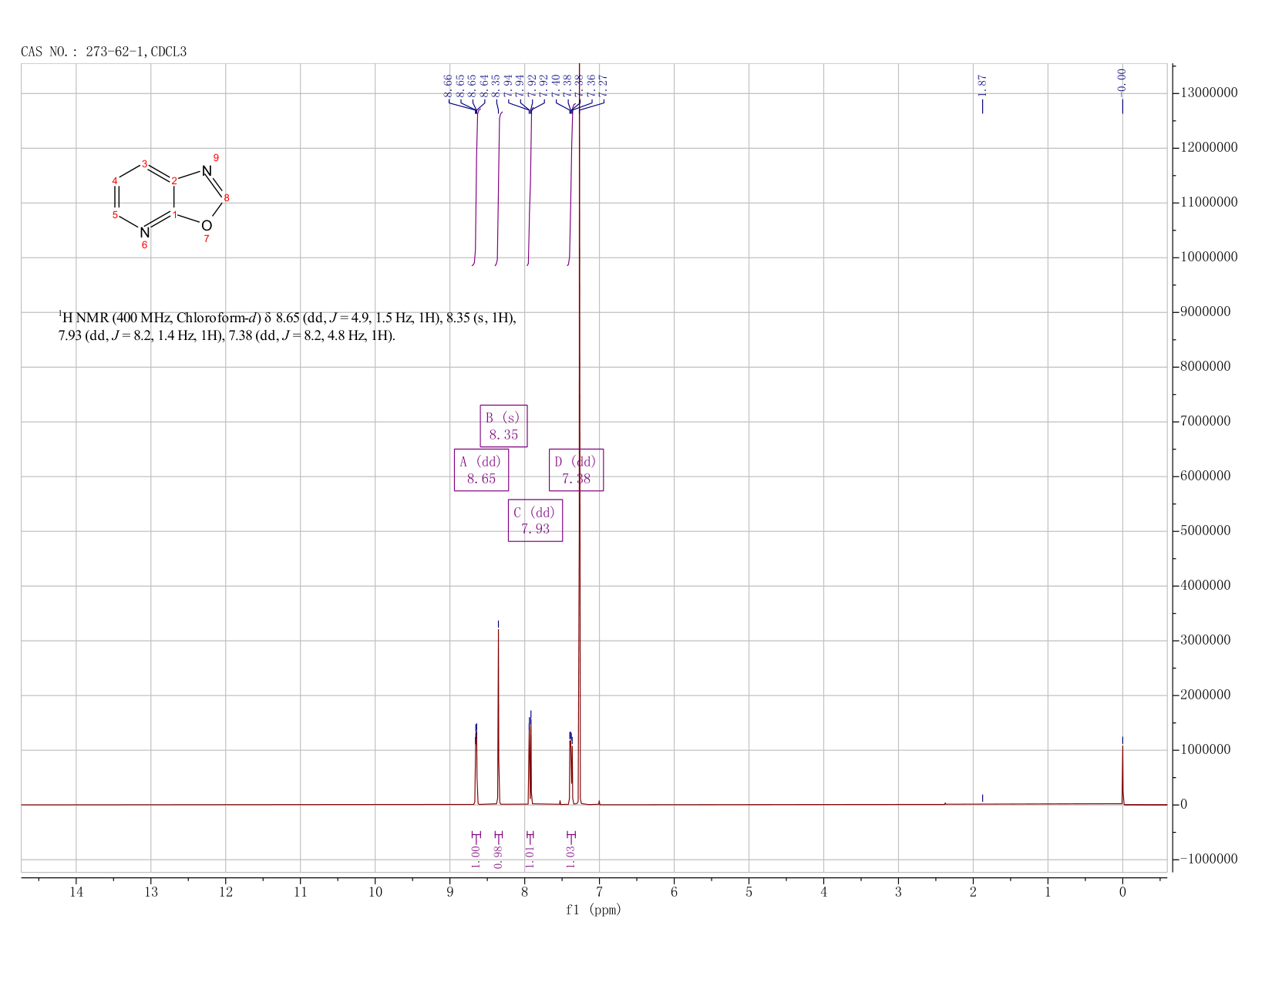Click the integral value 1.03 below the baseline
Screen dimensions: 1272x983
pos(571,856)
